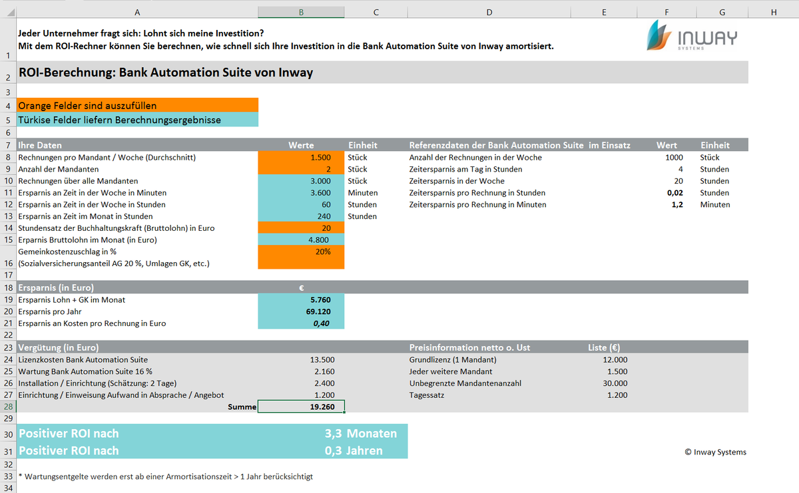The height and width of the screenshot is (493, 799).
Task: Select the Stundensatz input cell with 20
Action: [x=301, y=228]
